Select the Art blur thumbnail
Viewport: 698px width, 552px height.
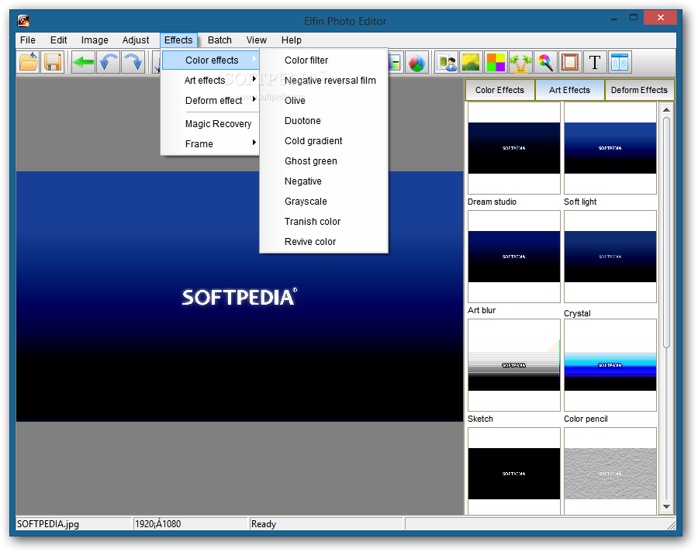(514, 257)
